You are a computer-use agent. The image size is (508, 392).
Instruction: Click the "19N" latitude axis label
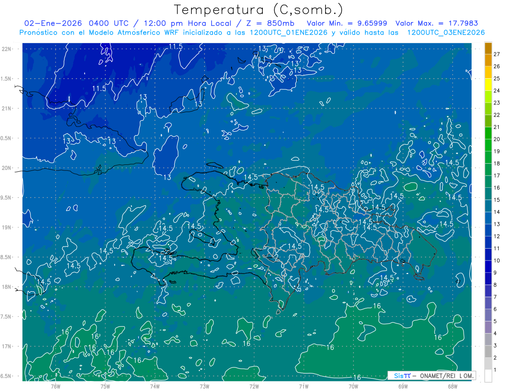coord(7,228)
